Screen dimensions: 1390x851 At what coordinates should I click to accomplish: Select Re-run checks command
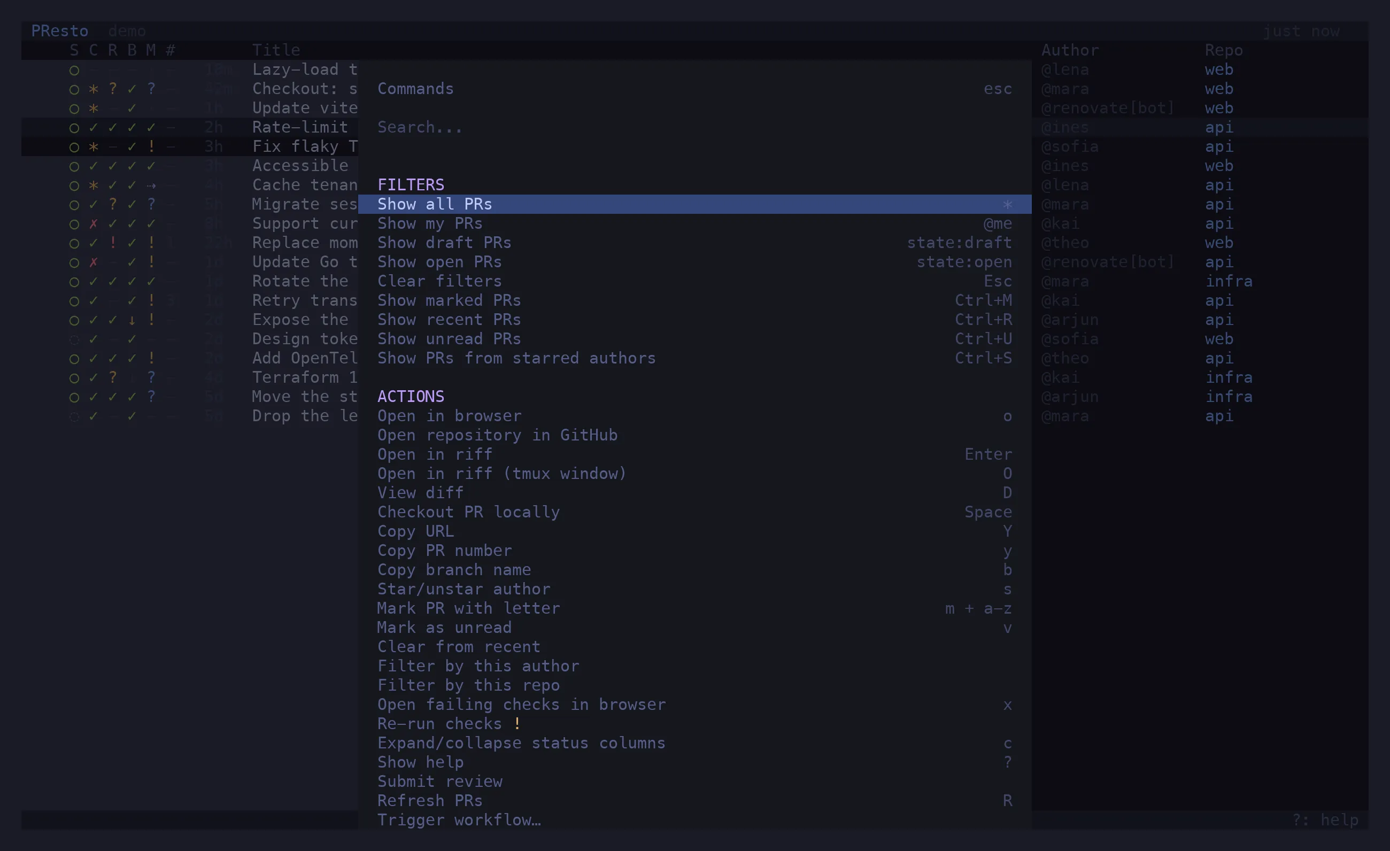(694, 724)
